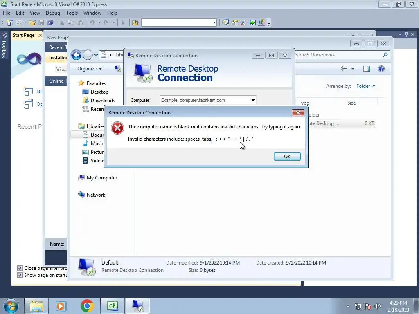
Task: Select the Start Page tab
Action: pyautogui.click(x=23, y=35)
